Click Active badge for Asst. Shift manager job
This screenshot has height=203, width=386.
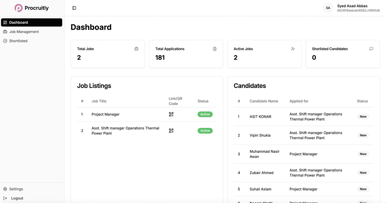point(205,131)
